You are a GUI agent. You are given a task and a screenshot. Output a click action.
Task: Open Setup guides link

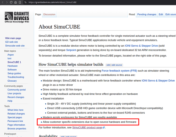pyautogui.click(x=14, y=73)
